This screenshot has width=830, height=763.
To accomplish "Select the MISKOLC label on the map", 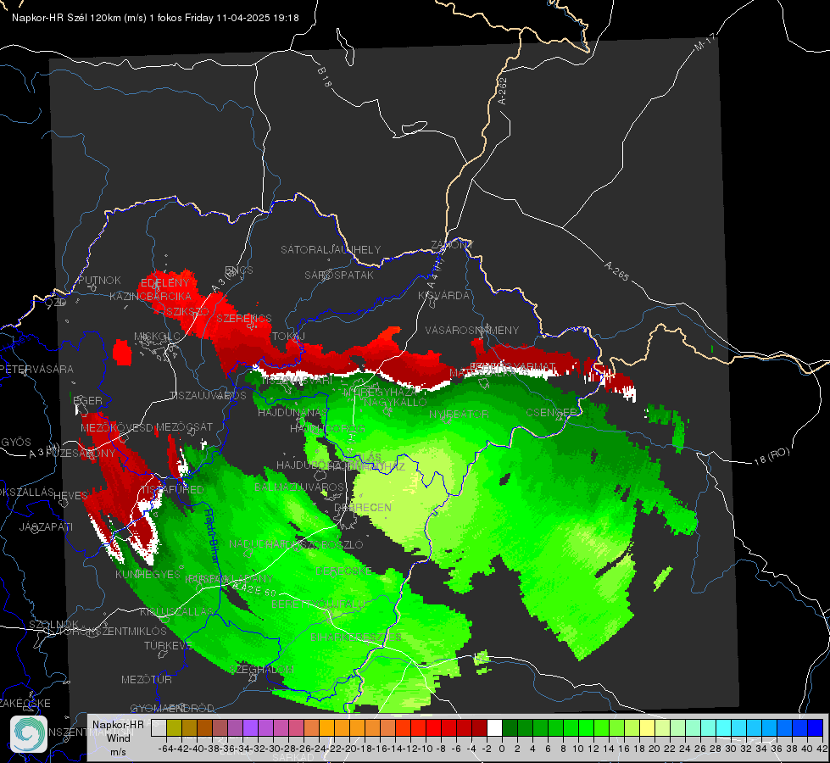I will click(157, 337).
